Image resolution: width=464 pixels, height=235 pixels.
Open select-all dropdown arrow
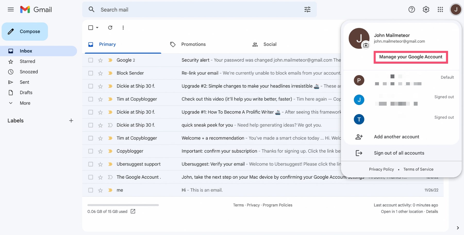pyautogui.click(x=97, y=28)
